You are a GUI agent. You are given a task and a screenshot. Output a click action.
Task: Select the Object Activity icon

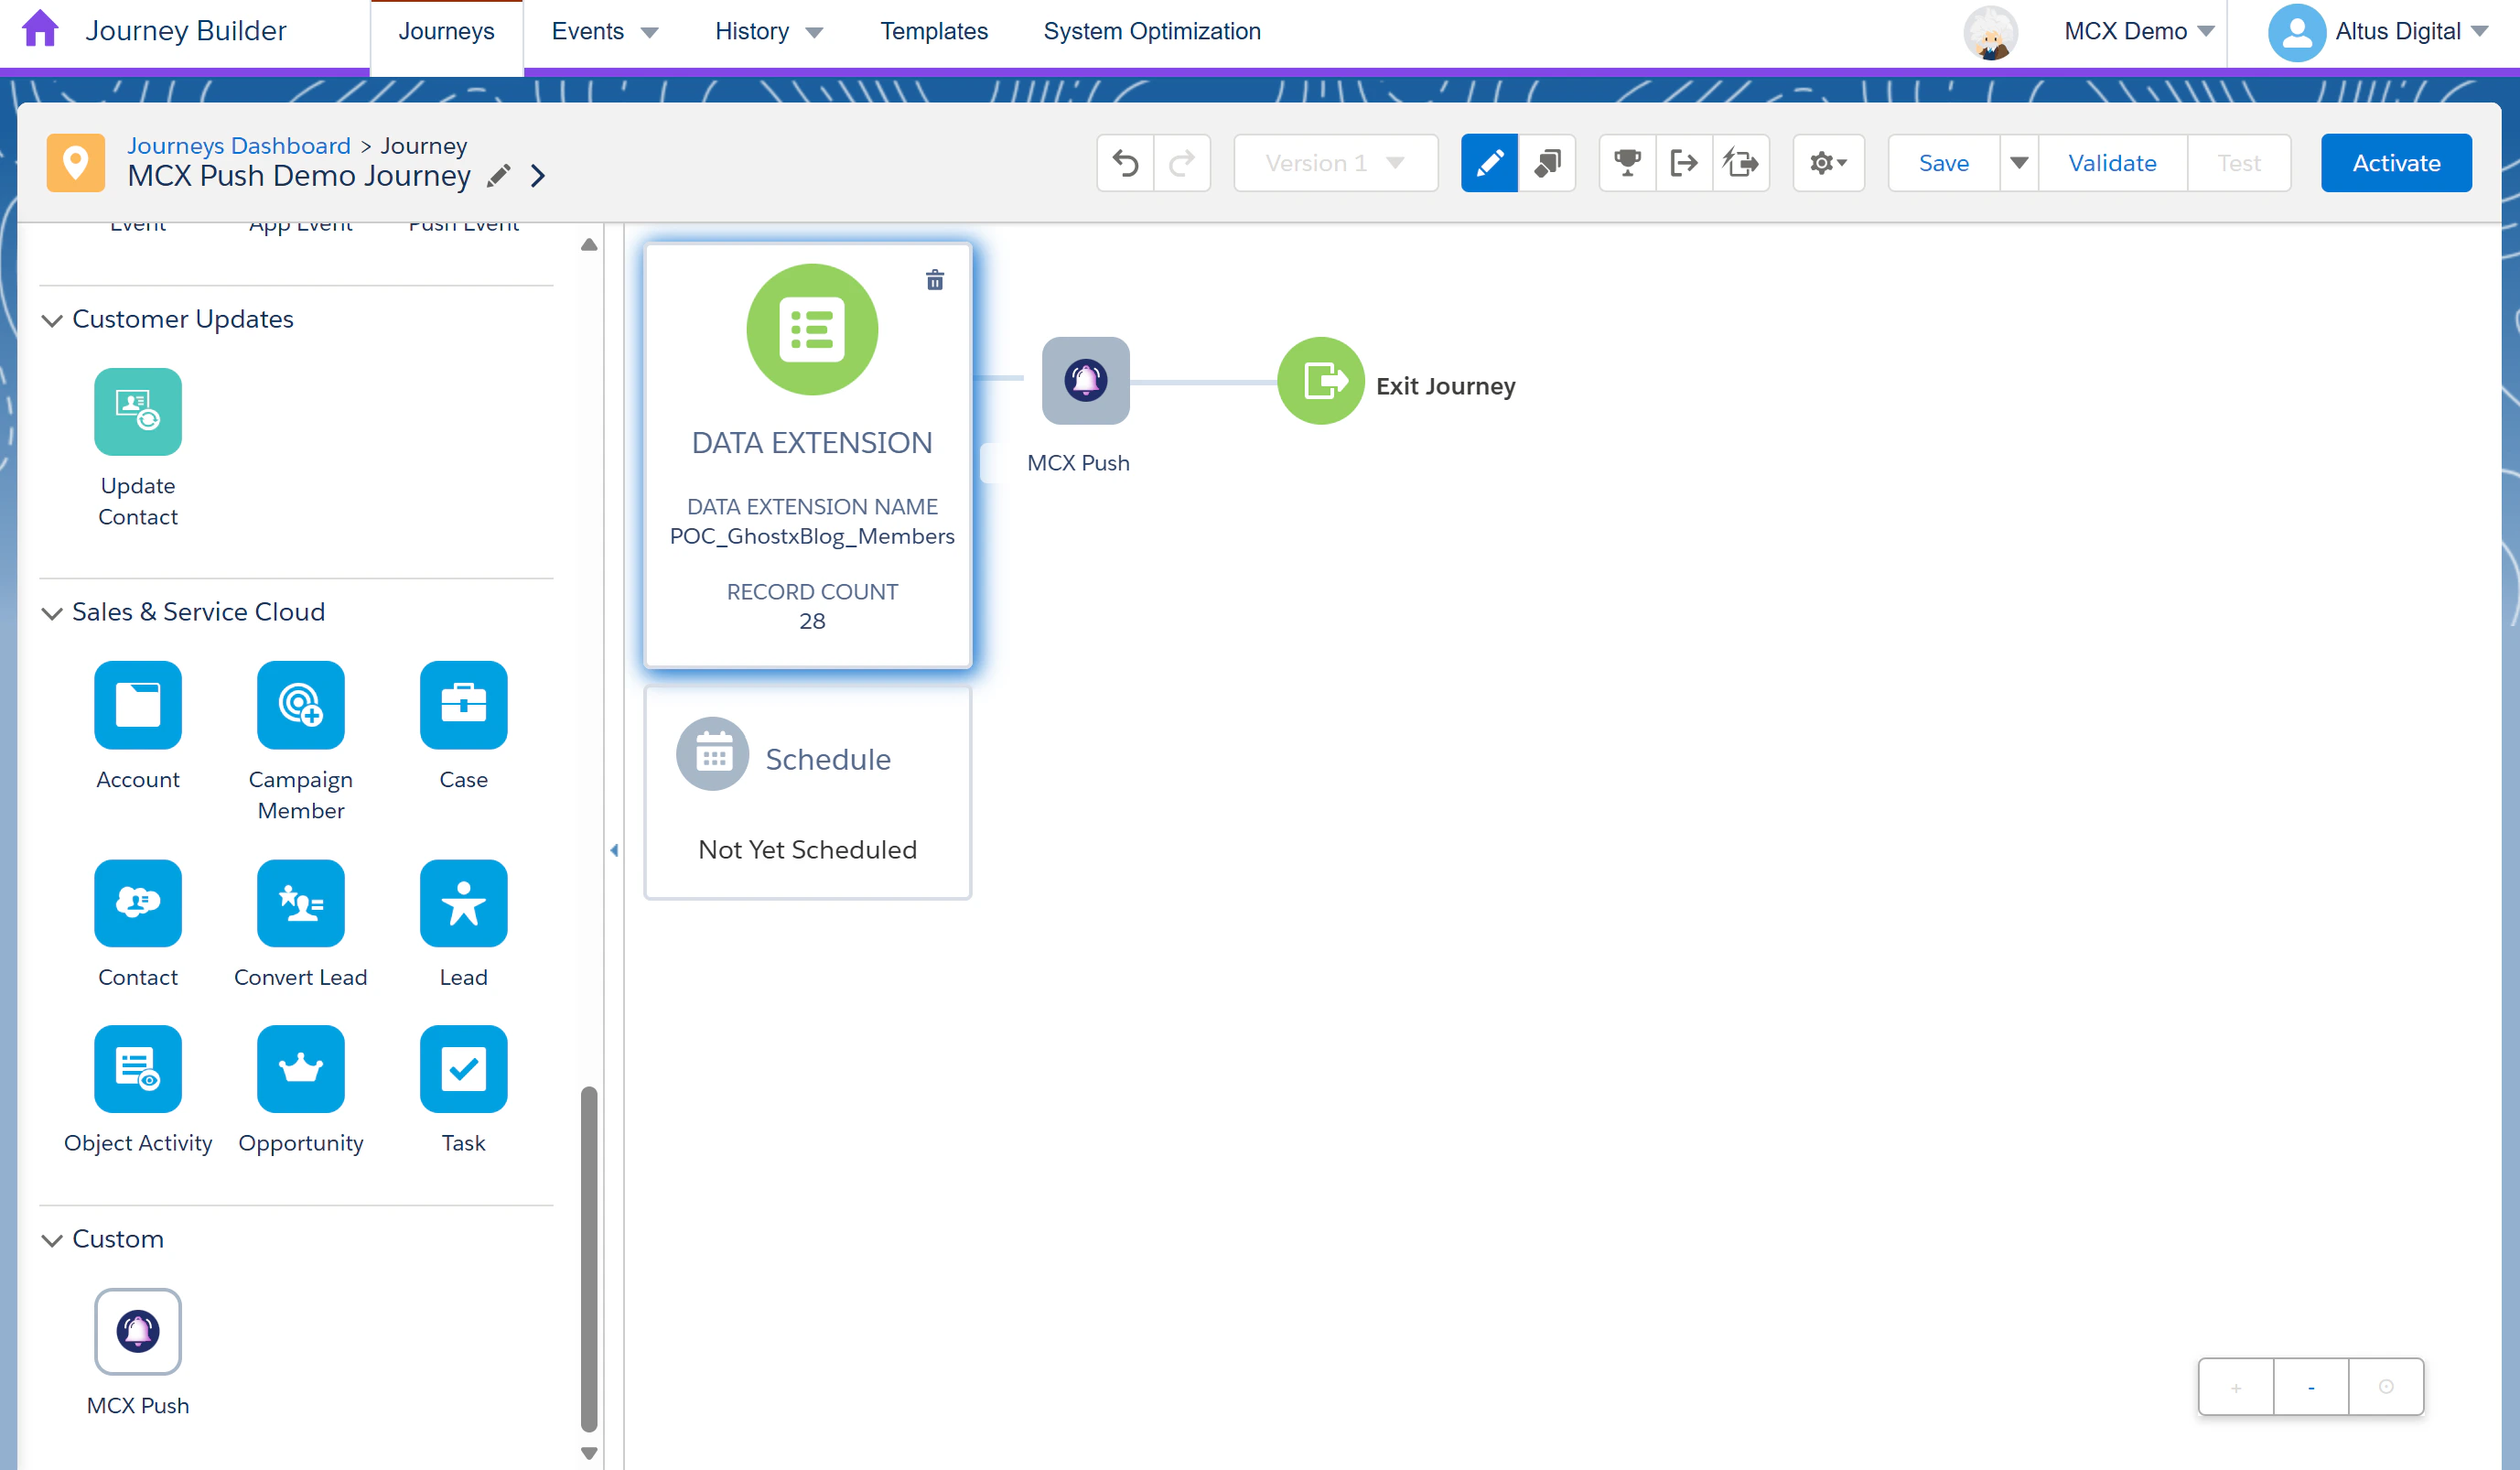[x=138, y=1069]
